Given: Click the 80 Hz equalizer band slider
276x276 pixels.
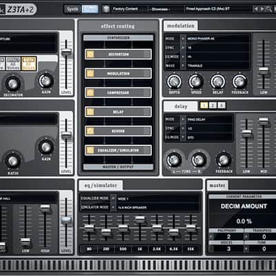Looking at the screenshot, I should point(89,228).
